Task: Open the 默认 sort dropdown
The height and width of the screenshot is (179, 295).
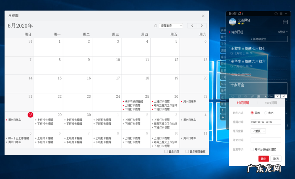Action: tap(283, 32)
